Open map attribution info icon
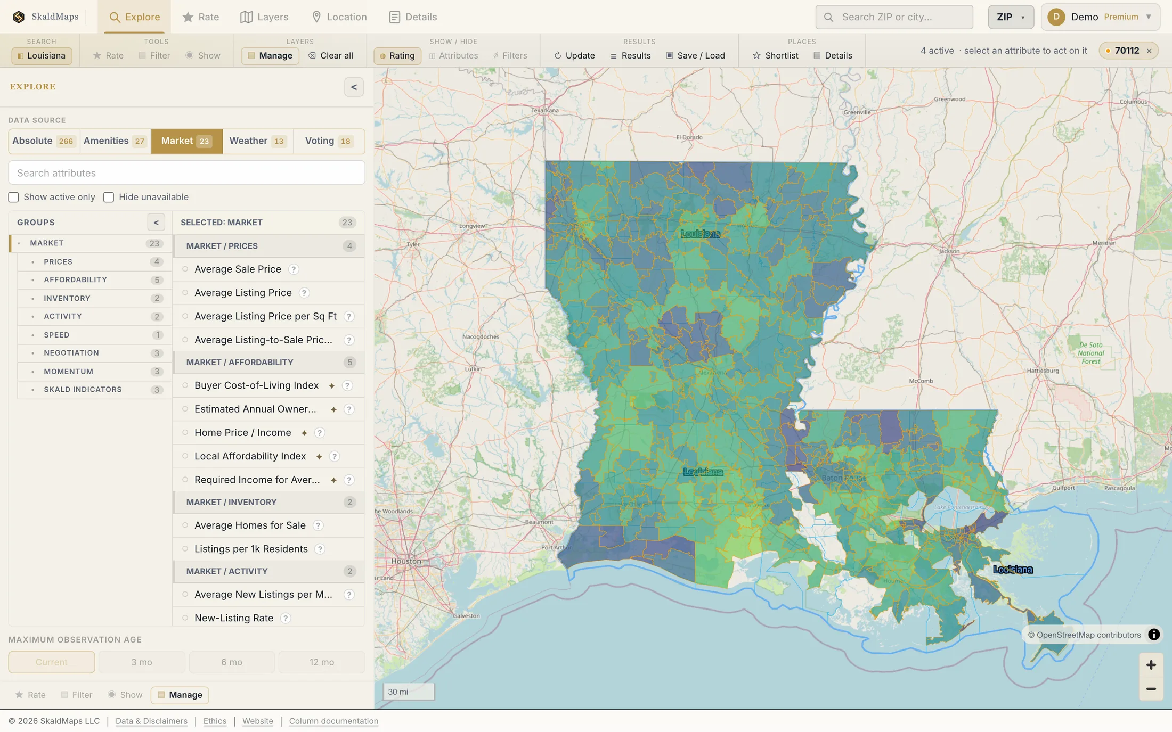This screenshot has height=732, width=1172. [1153, 635]
